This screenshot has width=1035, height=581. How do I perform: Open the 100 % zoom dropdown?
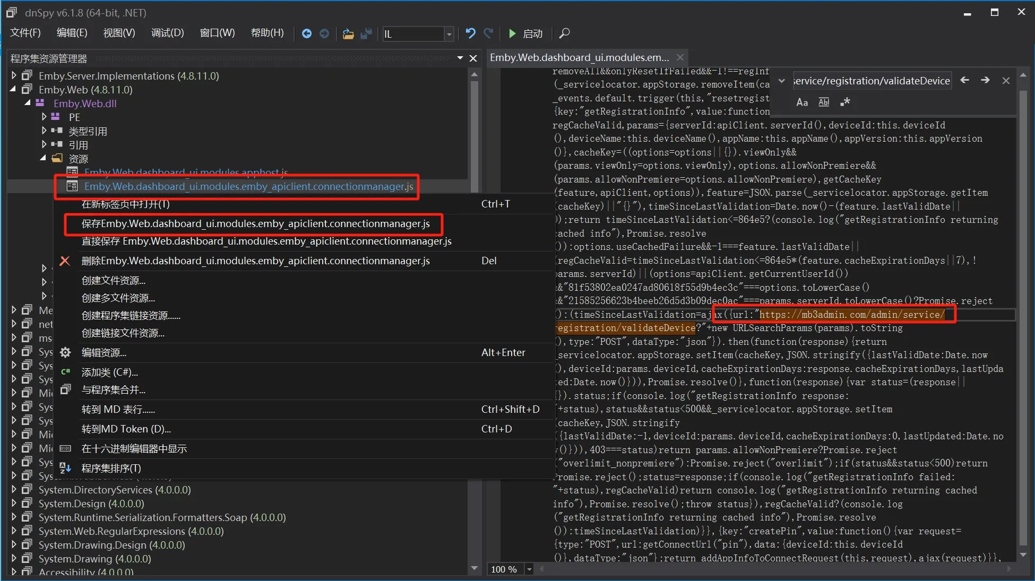tap(529, 569)
